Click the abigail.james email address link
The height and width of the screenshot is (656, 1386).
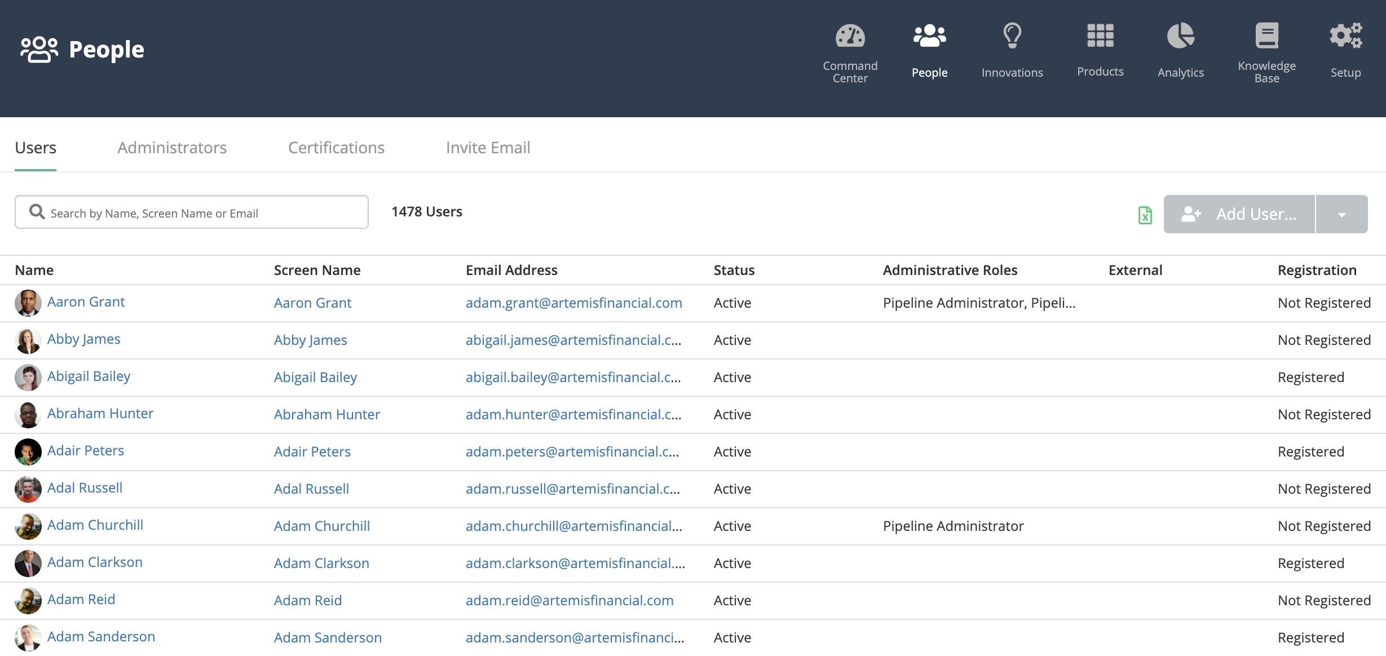coord(573,340)
